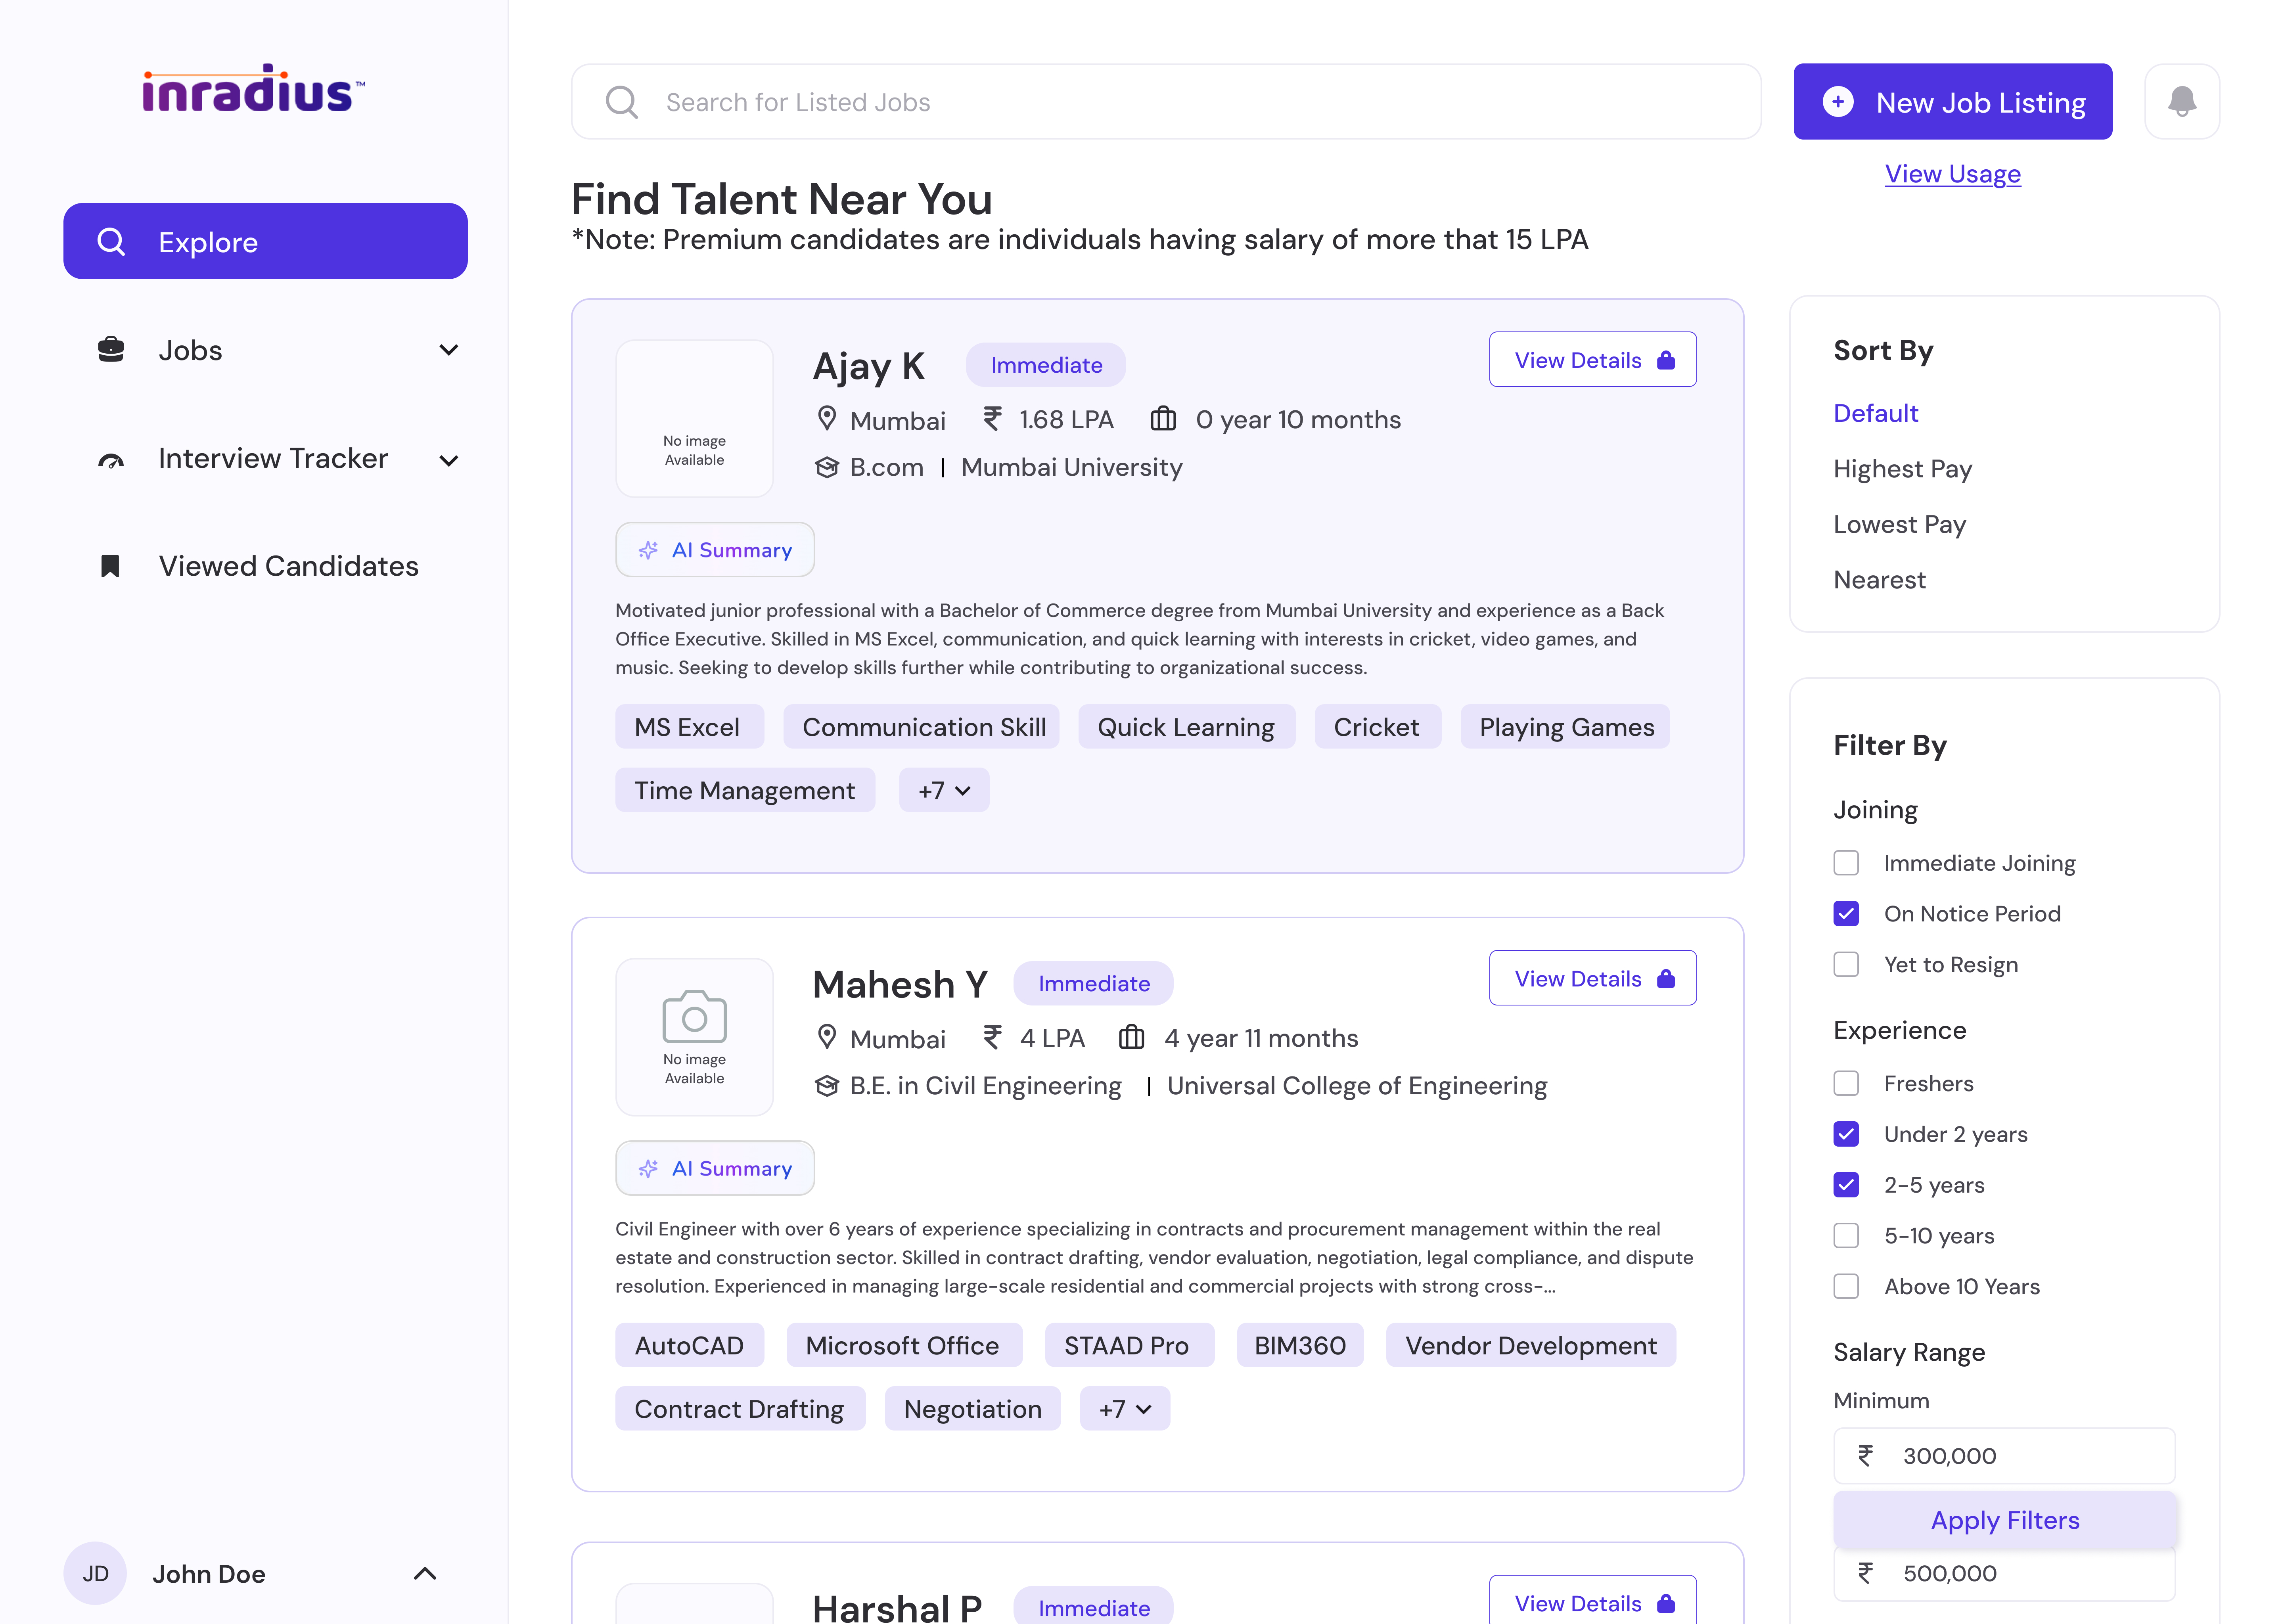Enable the Immediate Joining checkbox

(1846, 863)
